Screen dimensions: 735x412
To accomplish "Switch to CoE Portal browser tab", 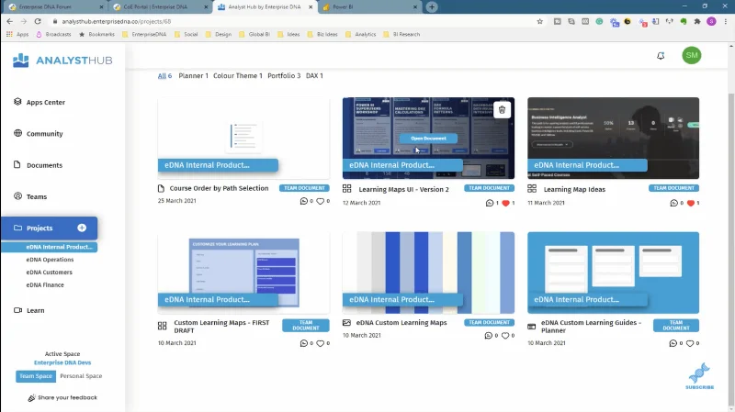I will coord(160,7).
